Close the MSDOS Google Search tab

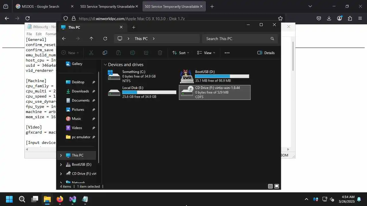click(x=72, y=6)
